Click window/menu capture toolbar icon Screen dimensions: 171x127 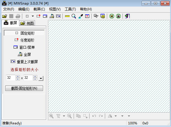click(x=45, y=16)
